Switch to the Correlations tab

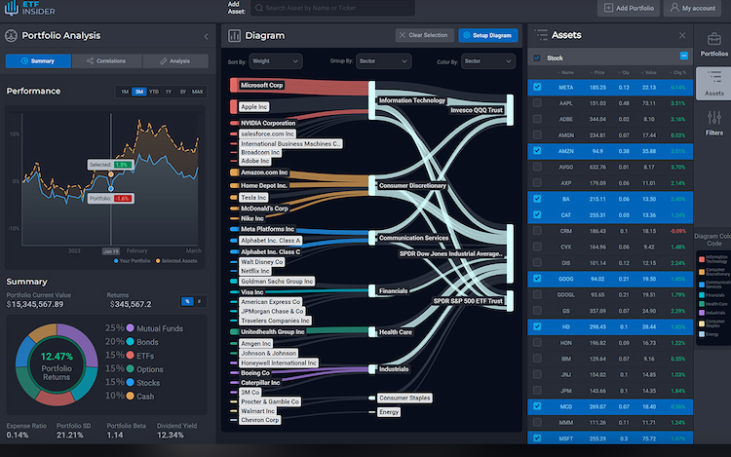click(105, 60)
